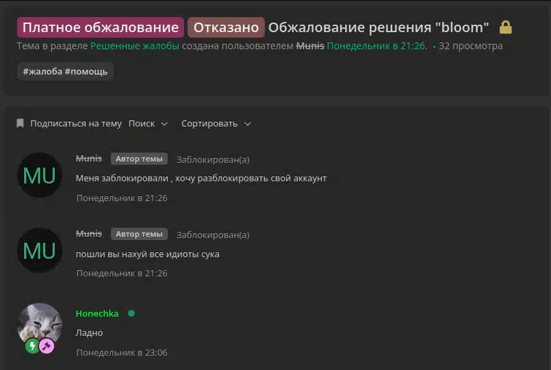This screenshot has width=551, height=370.
Task: Click Honechka's green online status dot
Action: click(x=131, y=313)
